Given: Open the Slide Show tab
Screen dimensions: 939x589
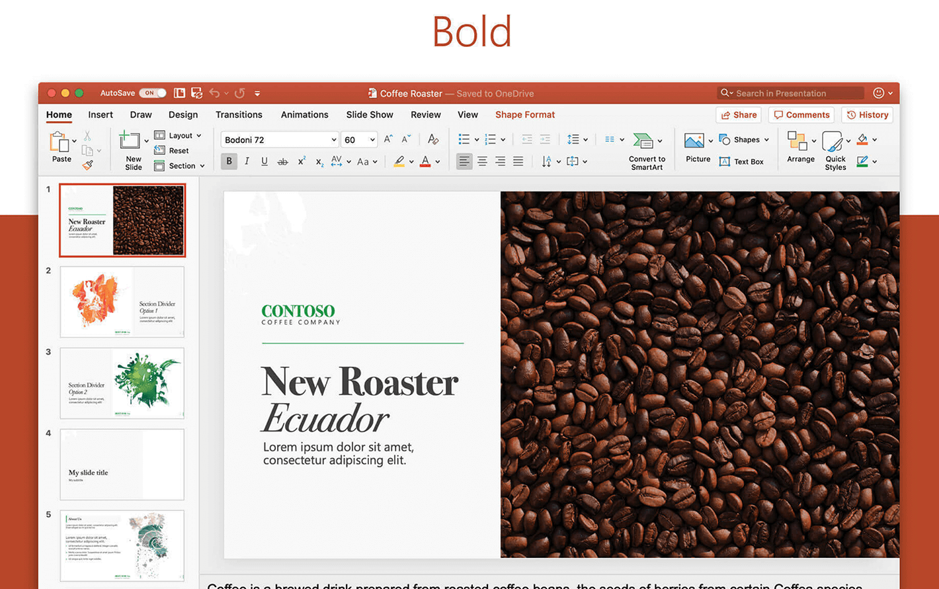Looking at the screenshot, I should (x=370, y=114).
